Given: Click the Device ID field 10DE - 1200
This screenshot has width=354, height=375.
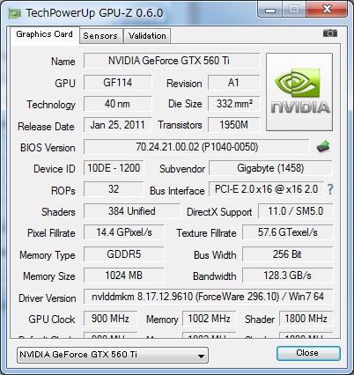Looking at the screenshot, I should coord(114,168).
